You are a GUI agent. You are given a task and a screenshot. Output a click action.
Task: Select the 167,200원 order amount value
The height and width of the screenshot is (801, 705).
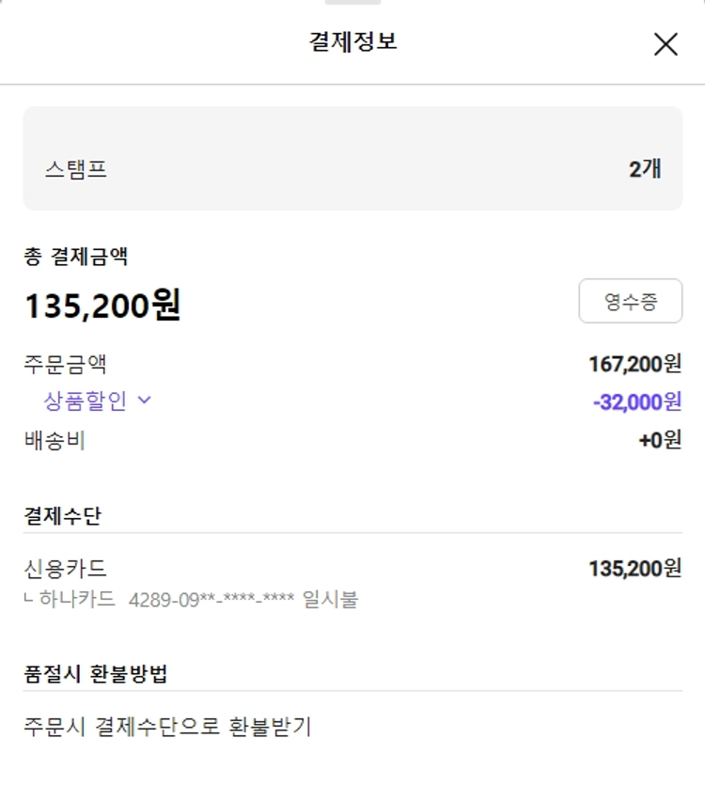point(634,364)
